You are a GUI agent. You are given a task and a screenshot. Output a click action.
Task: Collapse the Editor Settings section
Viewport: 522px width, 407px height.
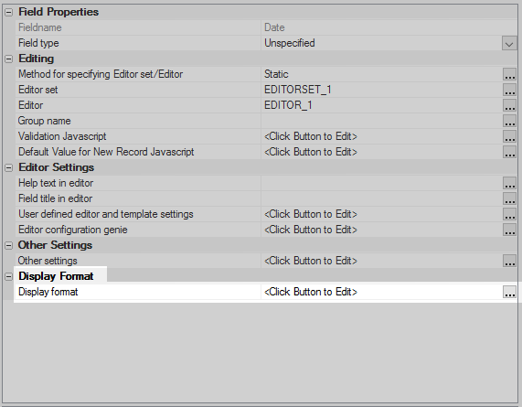coord(8,168)
